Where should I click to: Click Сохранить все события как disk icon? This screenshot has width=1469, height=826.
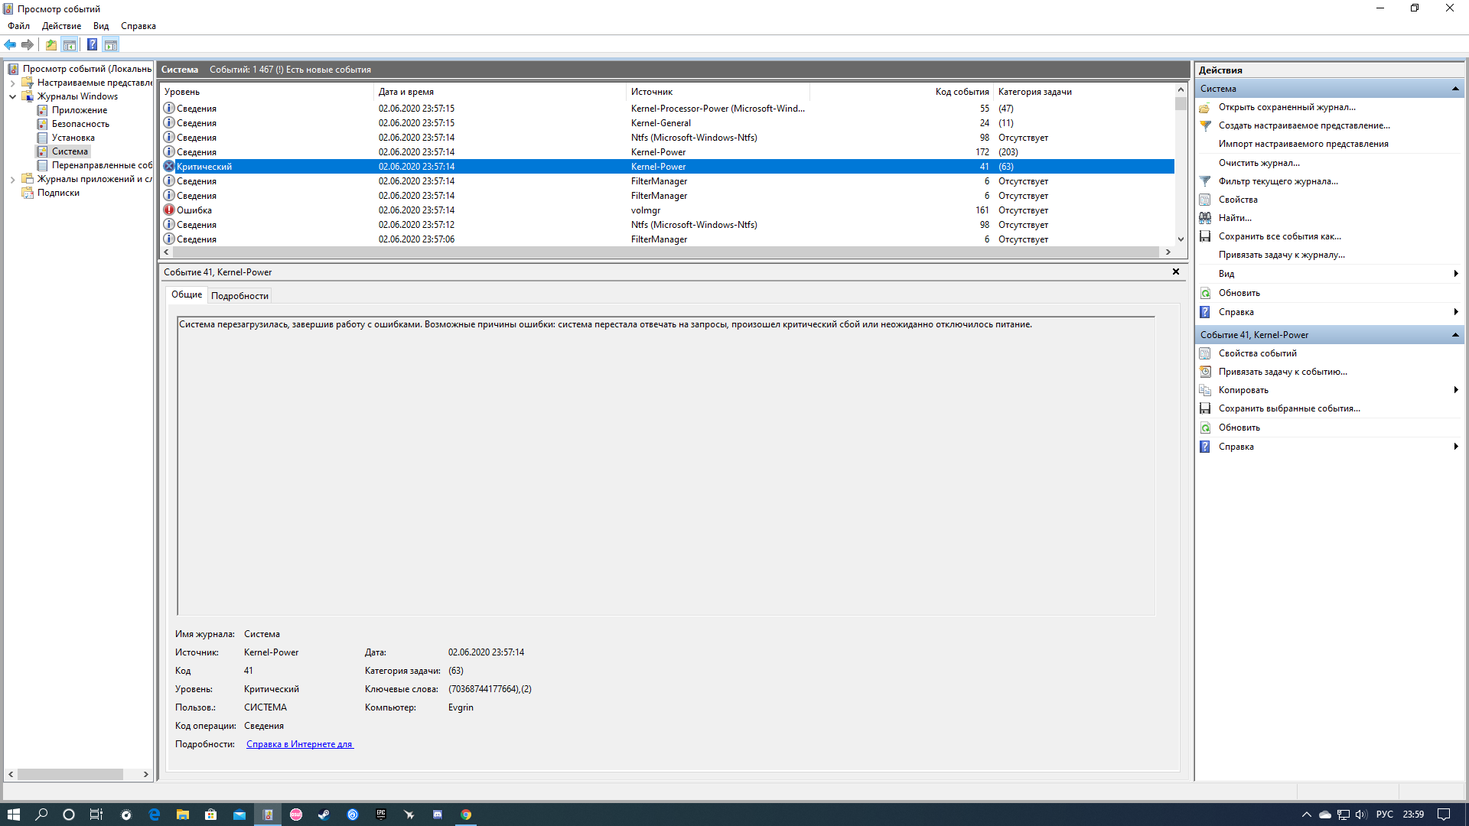[x=1205, y=236]
